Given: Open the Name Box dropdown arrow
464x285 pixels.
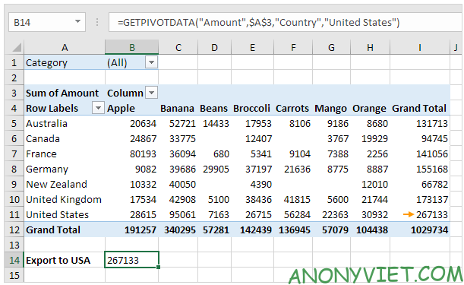Looking at the screenshot, I should 77,21.
